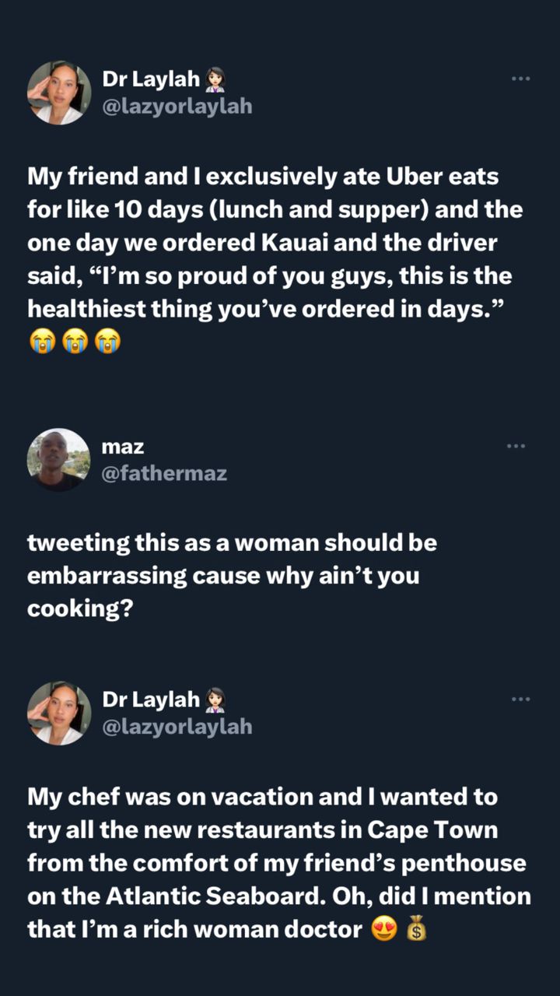Open Dr Laylah's avatar on the top tweet

click(59, 93)
